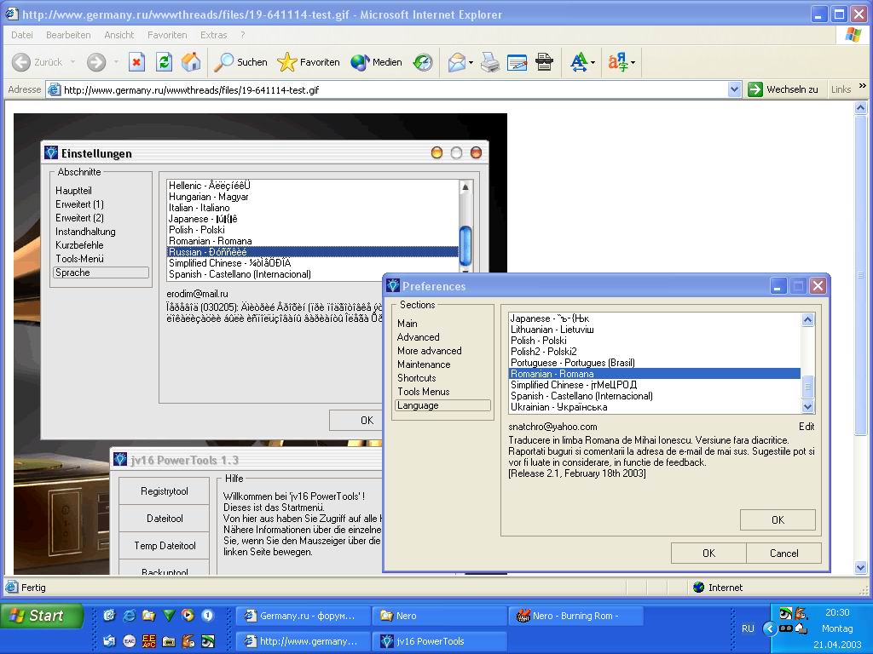Open the History (Verlauf) toolbar icon

point(423,62)
